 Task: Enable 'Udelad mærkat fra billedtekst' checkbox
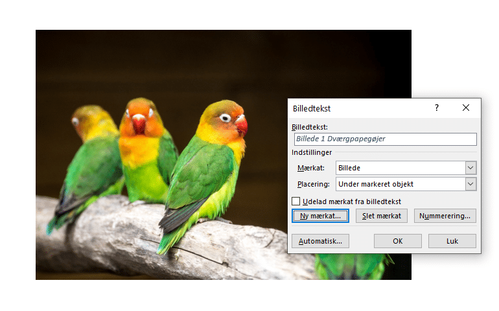pyautogui.click(x=296, y=202)
